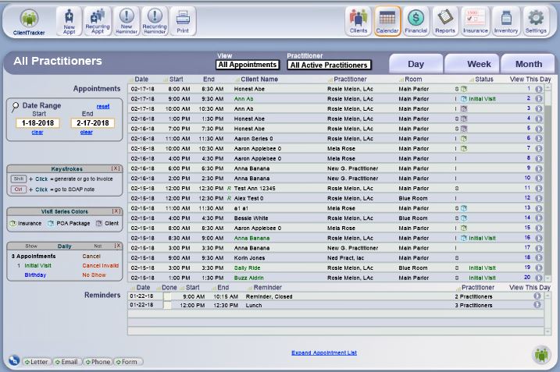Click the End date field 2-17-2018
Viewport: 560px width, 372px height.
[93, 123]
